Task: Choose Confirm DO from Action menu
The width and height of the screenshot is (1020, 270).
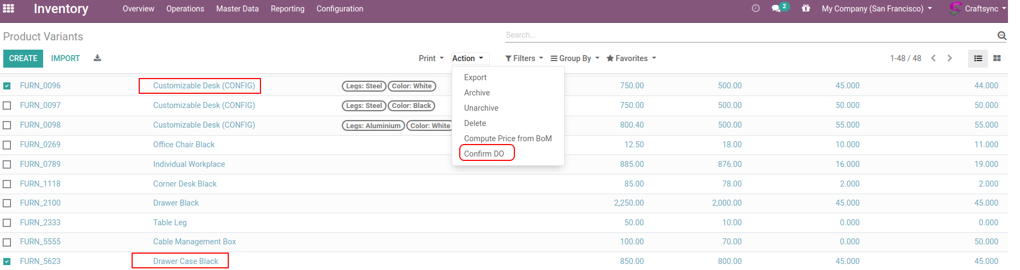Action: click(484, 154)
